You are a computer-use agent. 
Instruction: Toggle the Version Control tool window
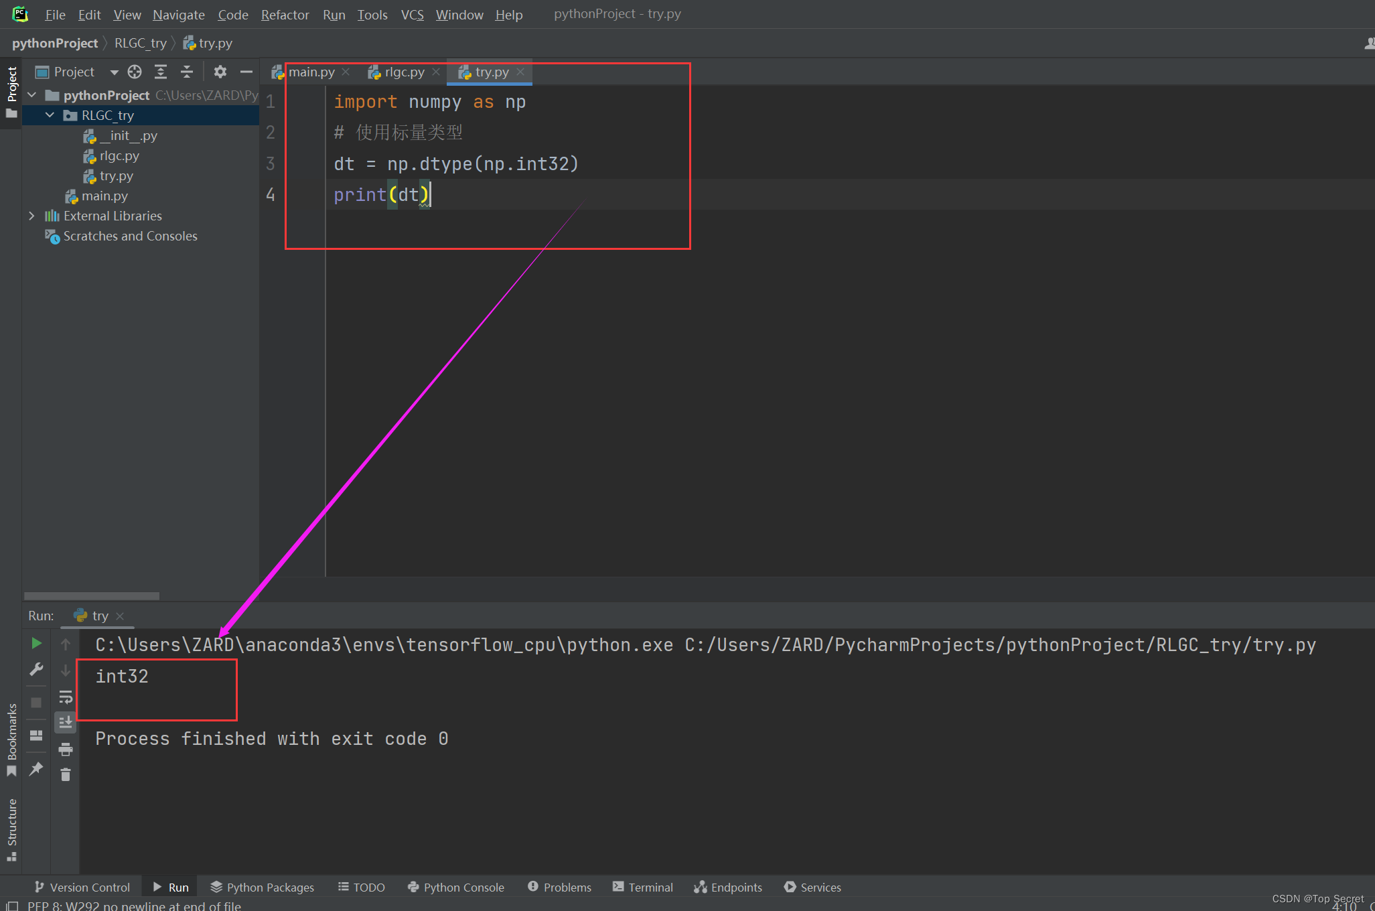tap(82, 887)
